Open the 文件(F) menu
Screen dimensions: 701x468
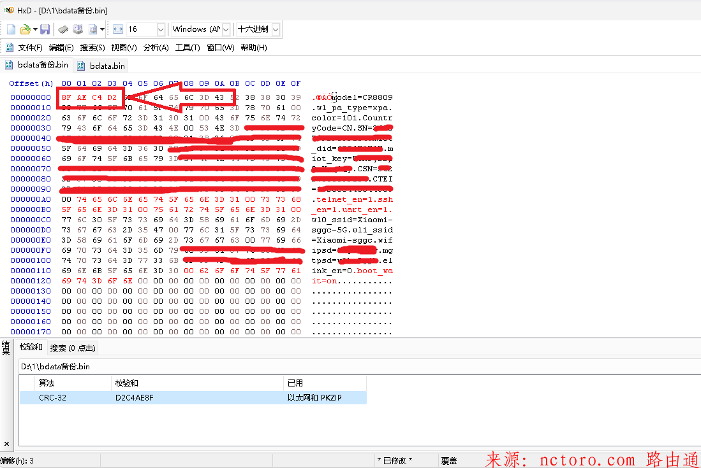pyautogui.click(x=30, y=48)
